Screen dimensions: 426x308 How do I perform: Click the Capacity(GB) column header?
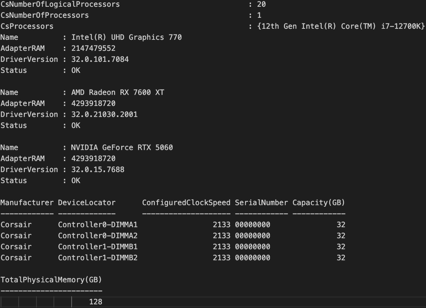pyautogui.click(x=319, y=203)
